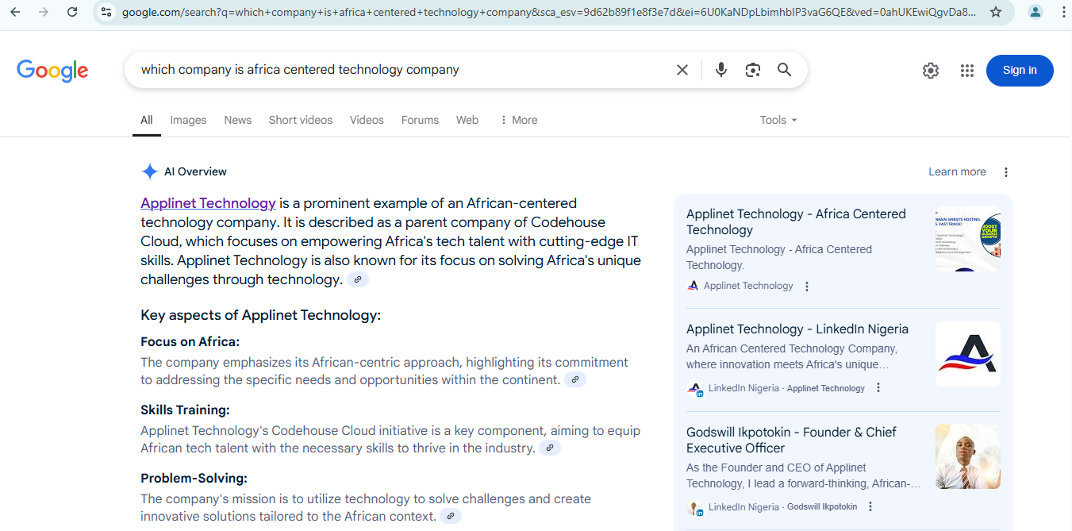Switch to the News tab
The height and width of the screenshot is (531, 1072).
click(x=237, y=120)
